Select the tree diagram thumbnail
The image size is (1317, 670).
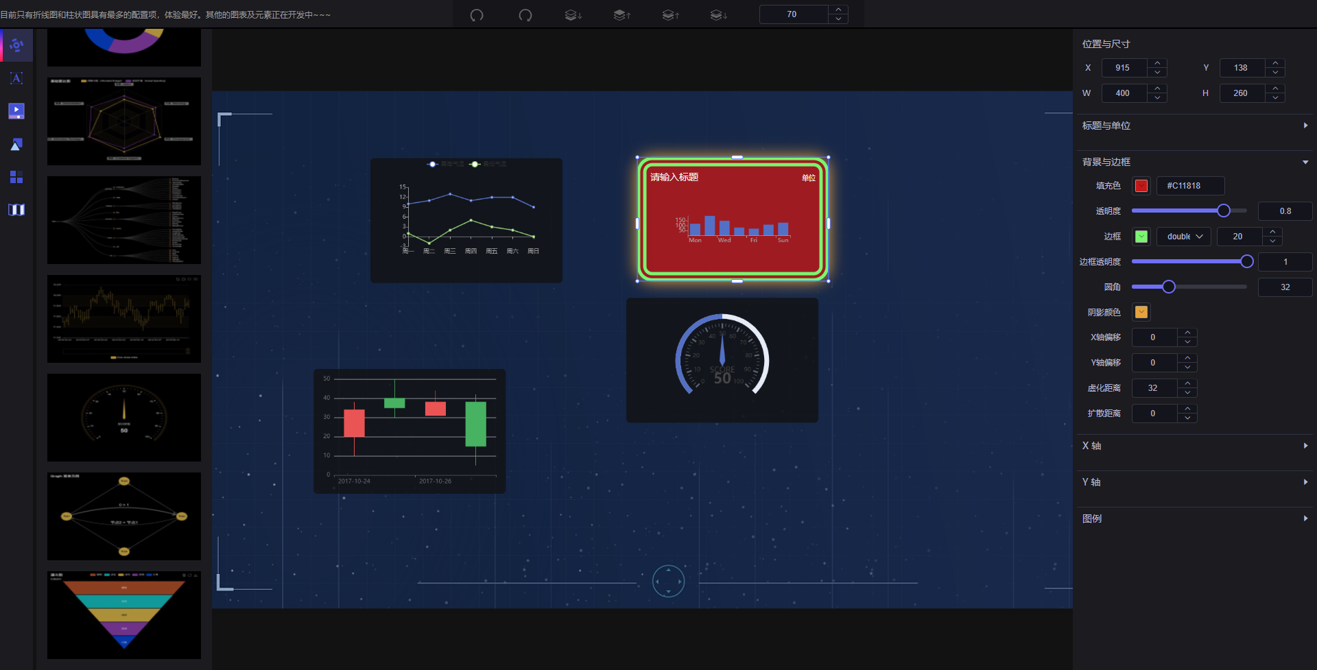point(124,220)
